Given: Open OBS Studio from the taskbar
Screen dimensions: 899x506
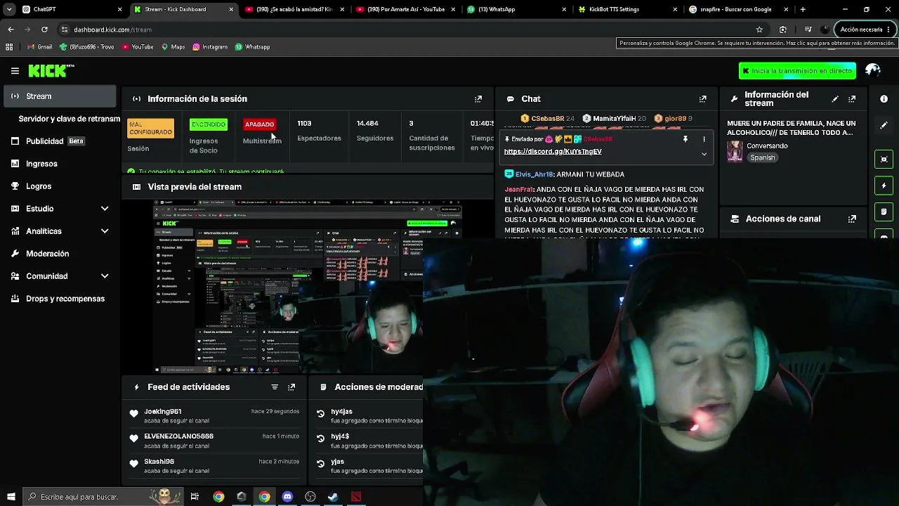Looking at the screenshot, I should pyautogui.click(x=310, y=497).
